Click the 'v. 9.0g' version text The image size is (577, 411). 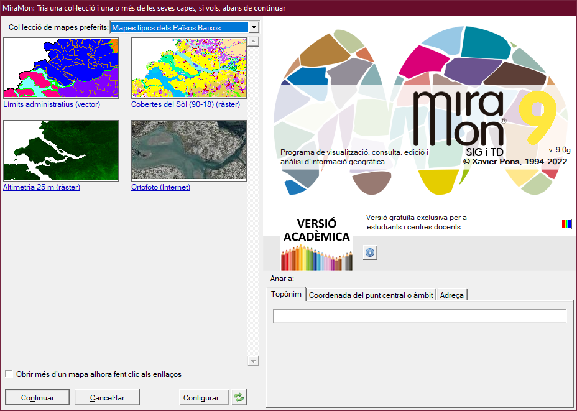(x=560, y=150)
